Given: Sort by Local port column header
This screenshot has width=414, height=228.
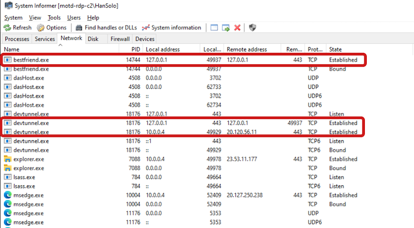Looking at the screenshot, I should point(212,49).
